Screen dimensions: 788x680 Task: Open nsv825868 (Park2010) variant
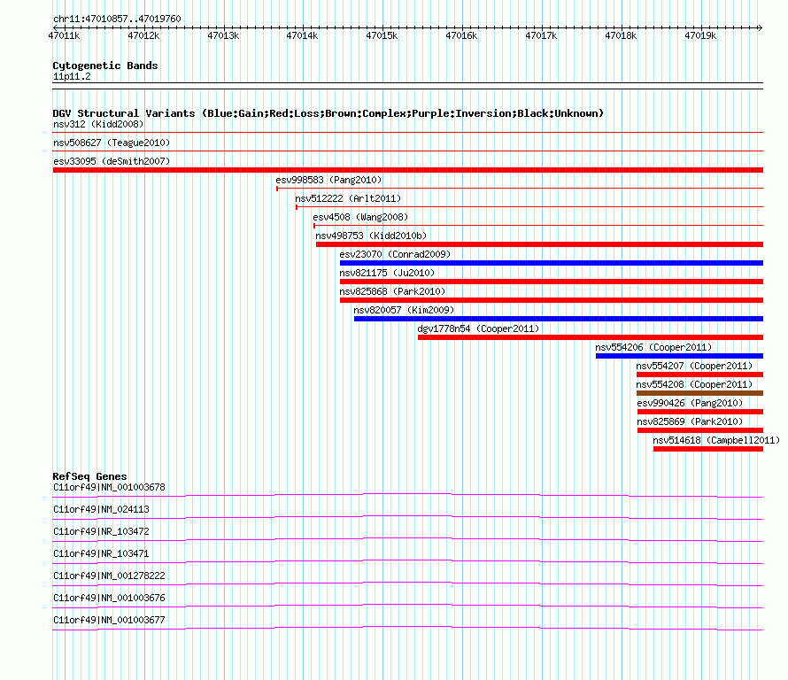(x=392, y=291)
